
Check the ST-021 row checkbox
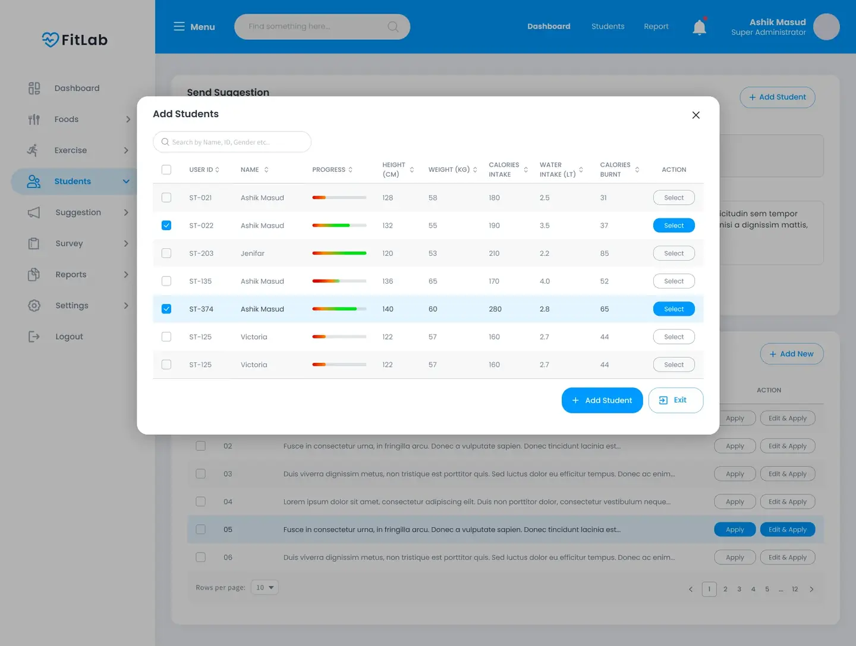point(166,197)
